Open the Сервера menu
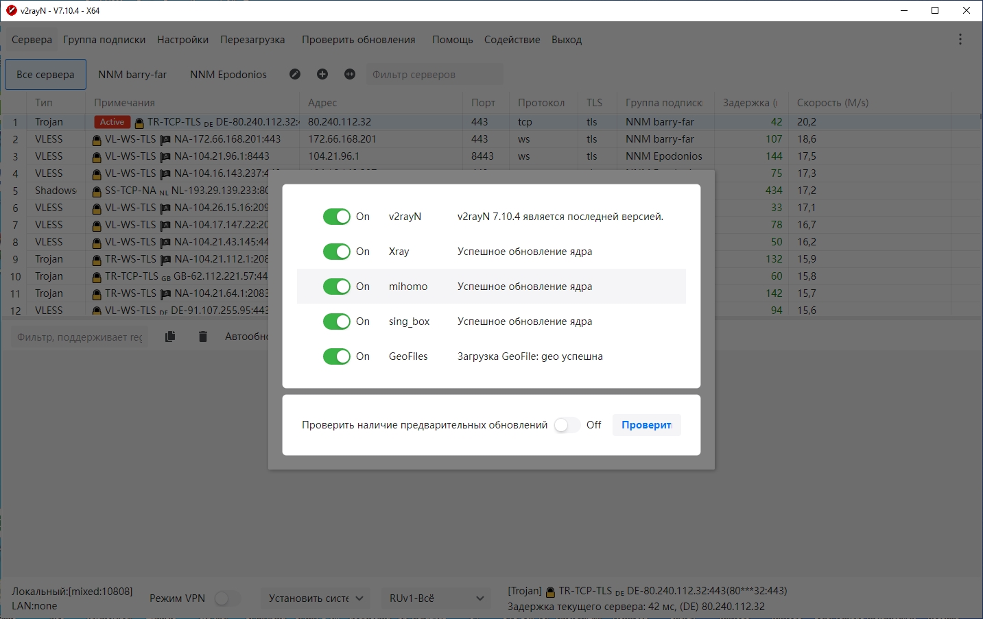The height and width of the screenshot is (619, 983). pos(32,40)
